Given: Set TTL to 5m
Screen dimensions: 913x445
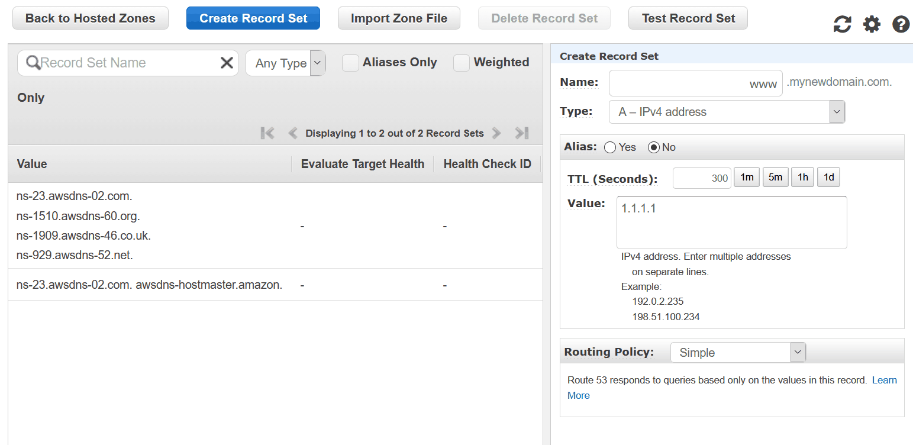Looking at the screenshot, I should coord(775,178).
